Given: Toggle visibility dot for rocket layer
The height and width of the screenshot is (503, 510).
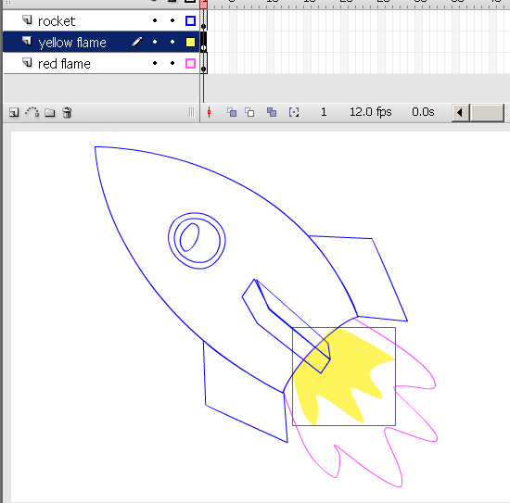Looking at the screenshot, I should click(155, 20).
